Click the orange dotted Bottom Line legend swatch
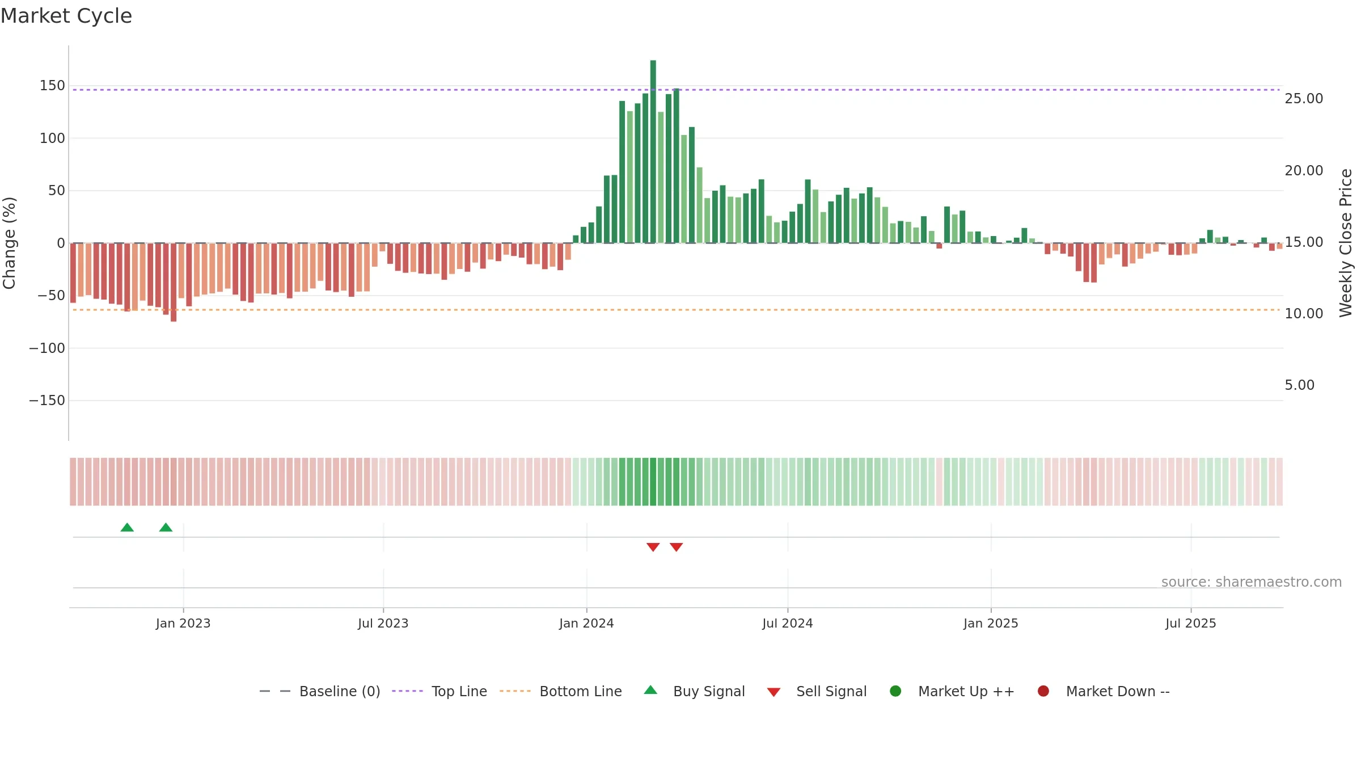This screenshot has width=1361, height=766. (x=515, y=691)
